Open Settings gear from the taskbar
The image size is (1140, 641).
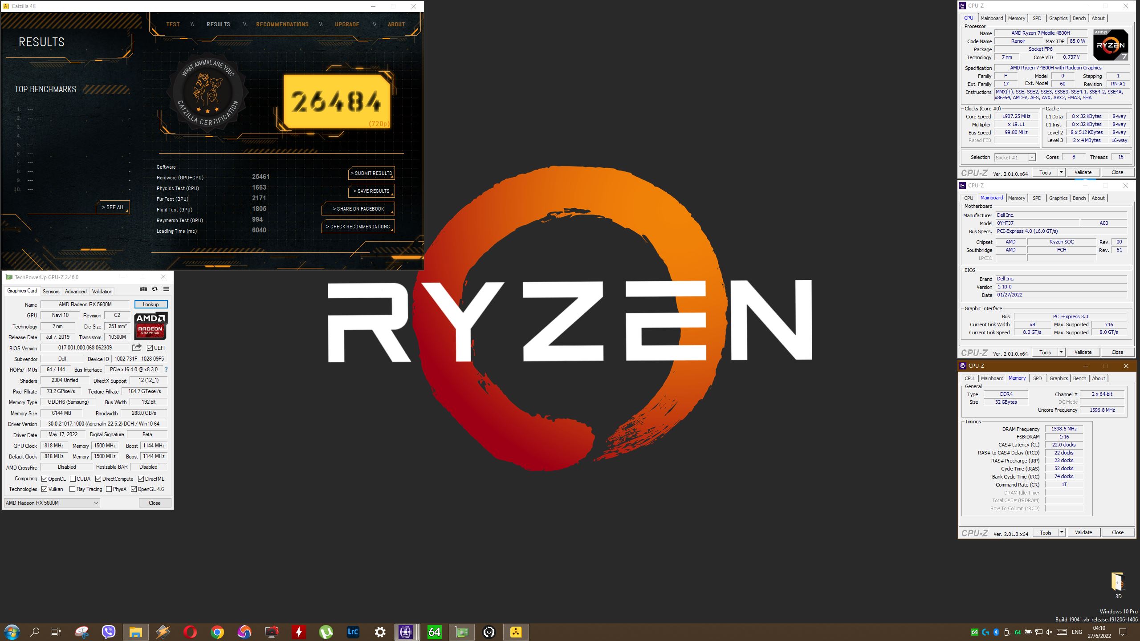coord(380,632)
